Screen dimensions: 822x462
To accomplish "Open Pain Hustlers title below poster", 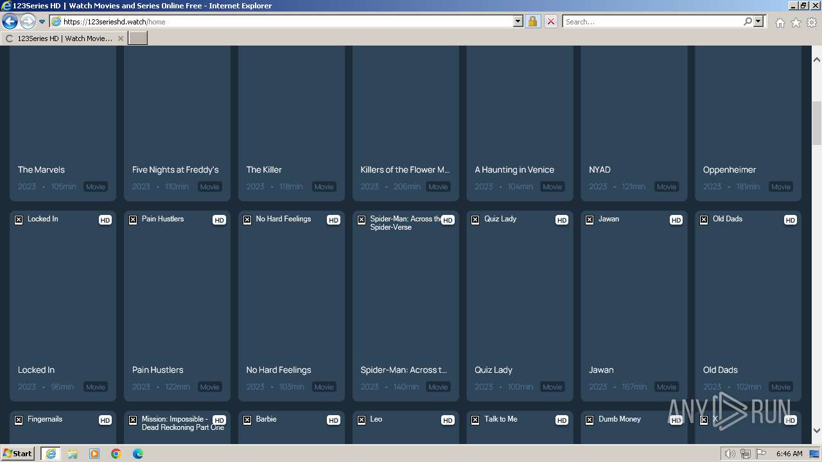I will tap(157, 370).
